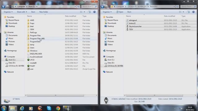Click the volume icon in system tray
The image size is (198, 111).
182,109
